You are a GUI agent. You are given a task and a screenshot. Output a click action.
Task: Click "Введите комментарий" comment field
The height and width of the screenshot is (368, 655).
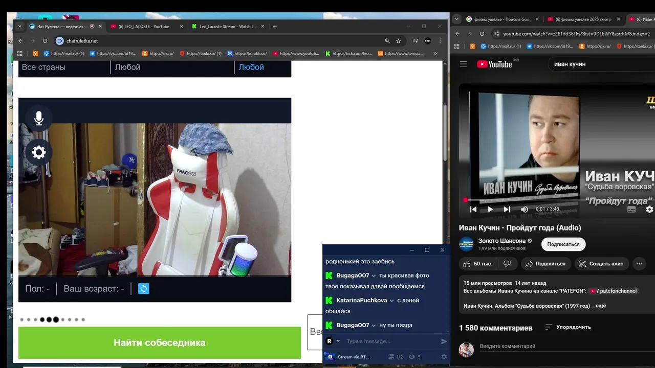click(x=567, y=347)
